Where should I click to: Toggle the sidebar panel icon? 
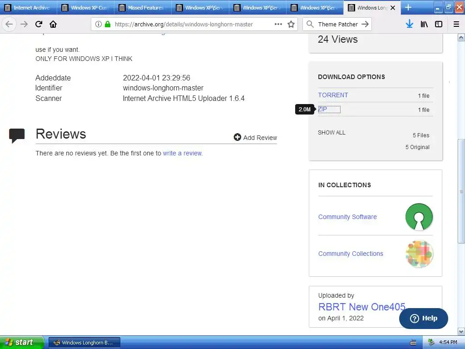439,24
